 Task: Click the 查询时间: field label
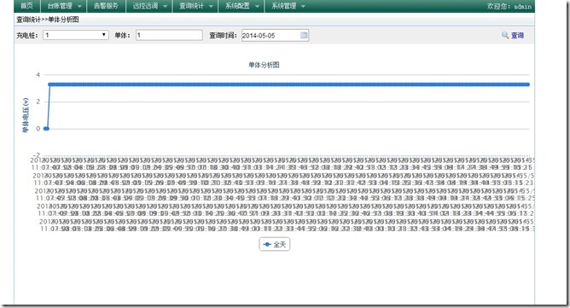[224, 35]
